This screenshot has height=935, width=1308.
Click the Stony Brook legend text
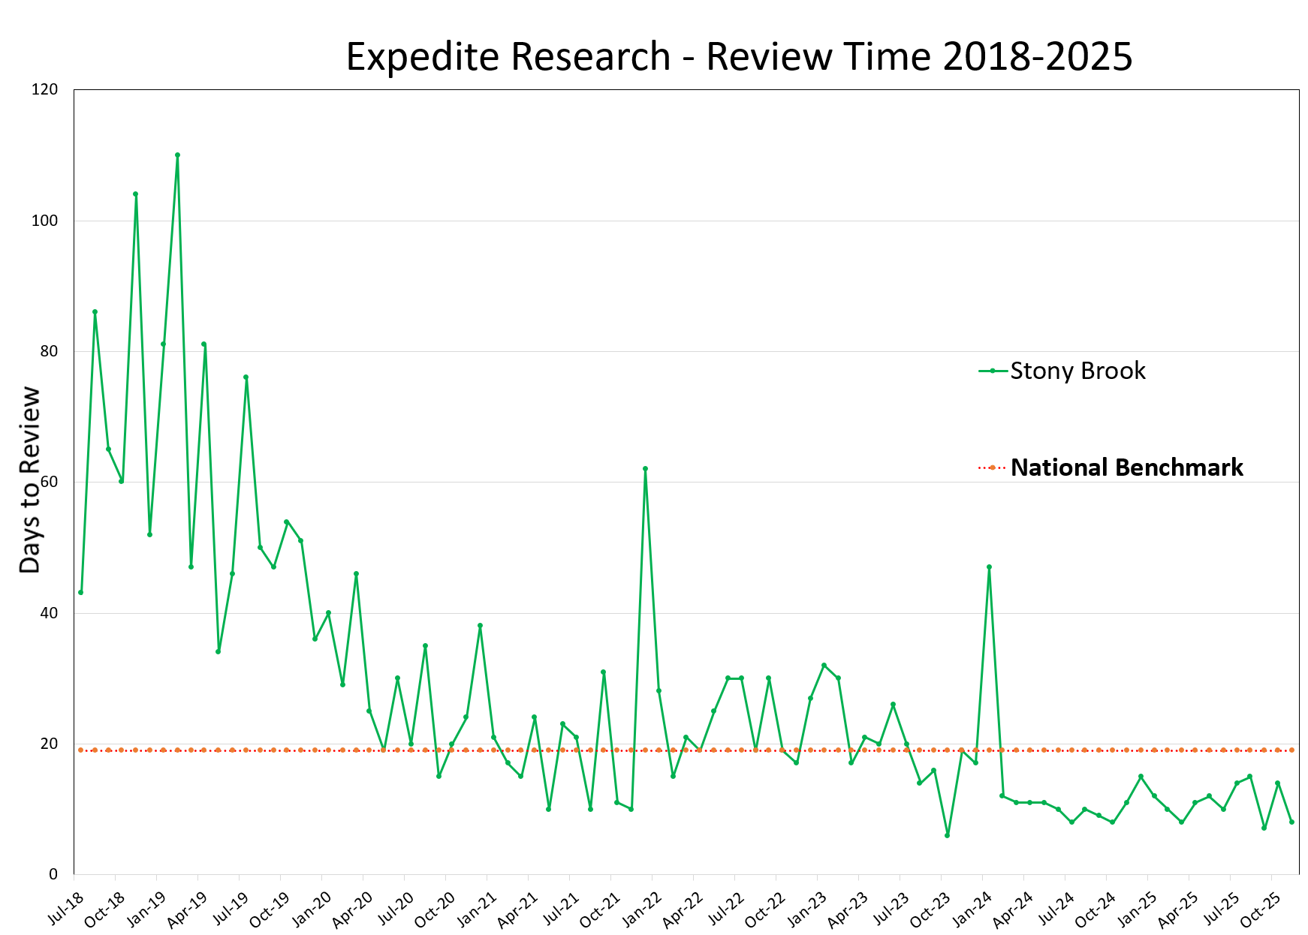[x=1077, y=370]
